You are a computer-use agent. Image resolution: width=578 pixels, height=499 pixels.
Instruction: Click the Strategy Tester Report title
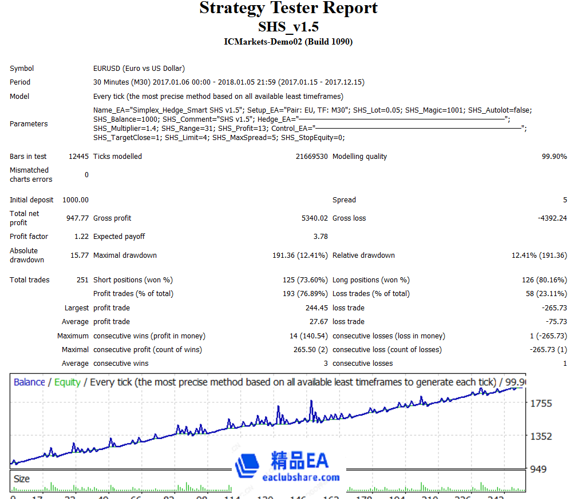click(288, 8)
